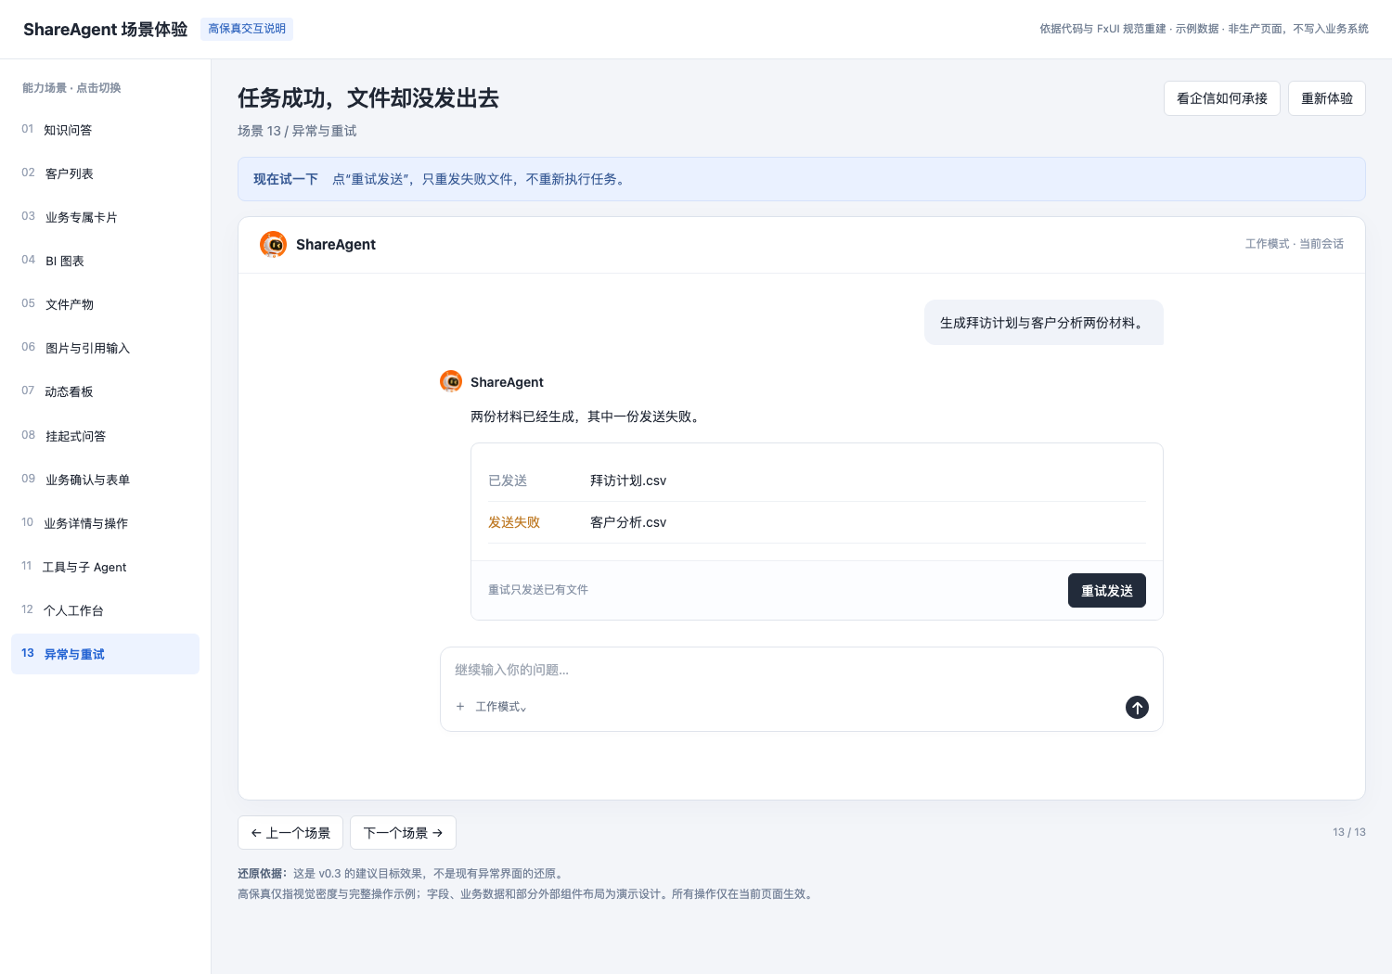Open scenario 01 知识问答
The height and width of the screenshot is (974, 1392).
coord(105,130)
